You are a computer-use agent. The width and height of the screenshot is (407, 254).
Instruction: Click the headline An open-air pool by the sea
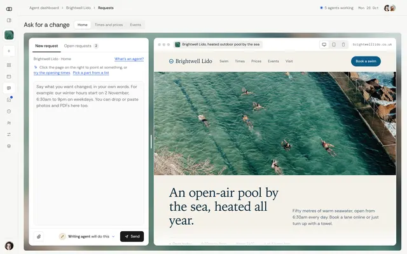point(224,206)
